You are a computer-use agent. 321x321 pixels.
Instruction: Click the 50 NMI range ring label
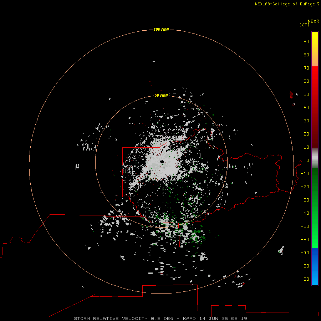[161, 95]
